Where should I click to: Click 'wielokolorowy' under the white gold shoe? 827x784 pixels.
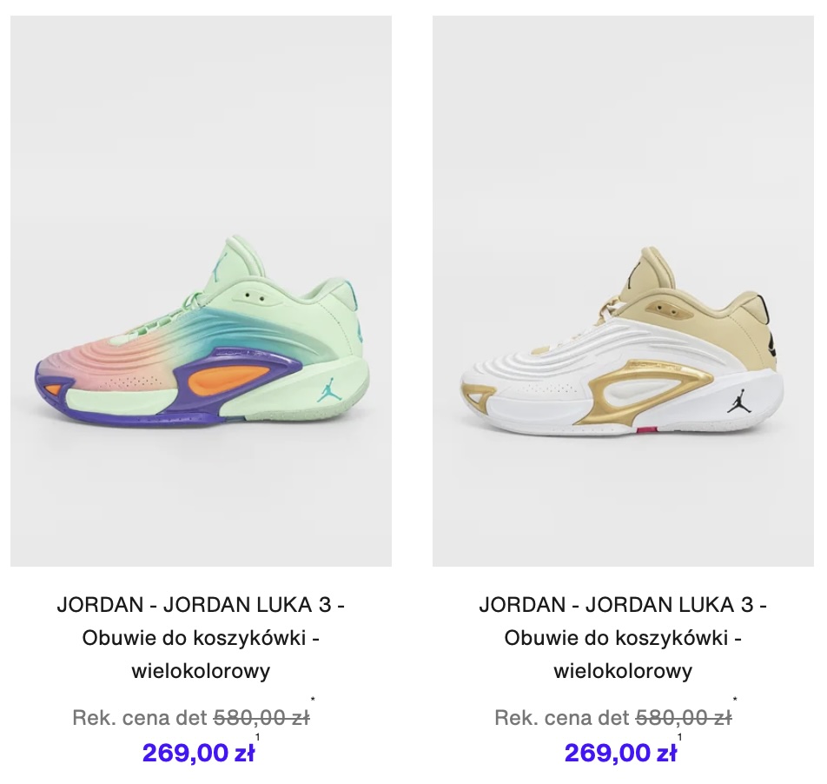point(623,671)
